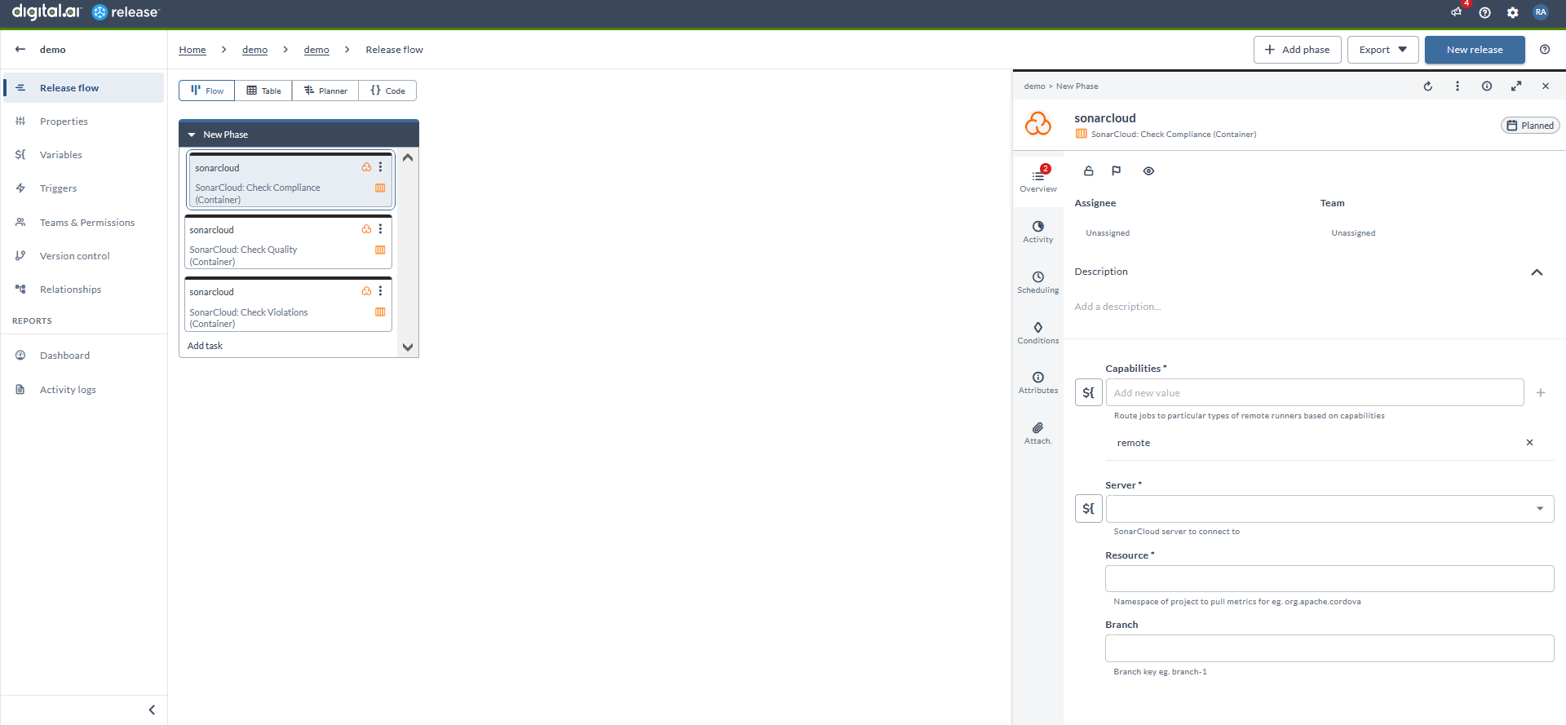Screen dimensions: 1566x725
Task: Add capability with the plus icon
Action: pyautogui.click(x=1541, y=392)
